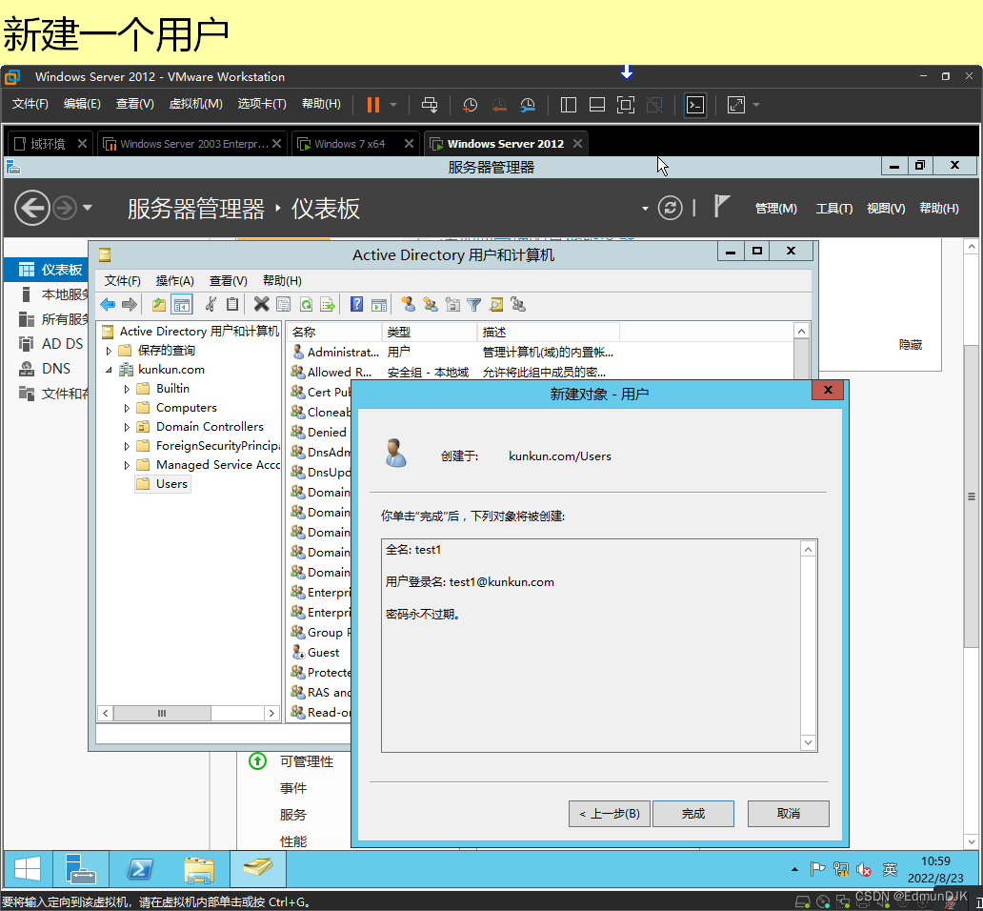Open the VMware 虚拟机(M) menu
The image size is (983, 911).
click(195, 104)
